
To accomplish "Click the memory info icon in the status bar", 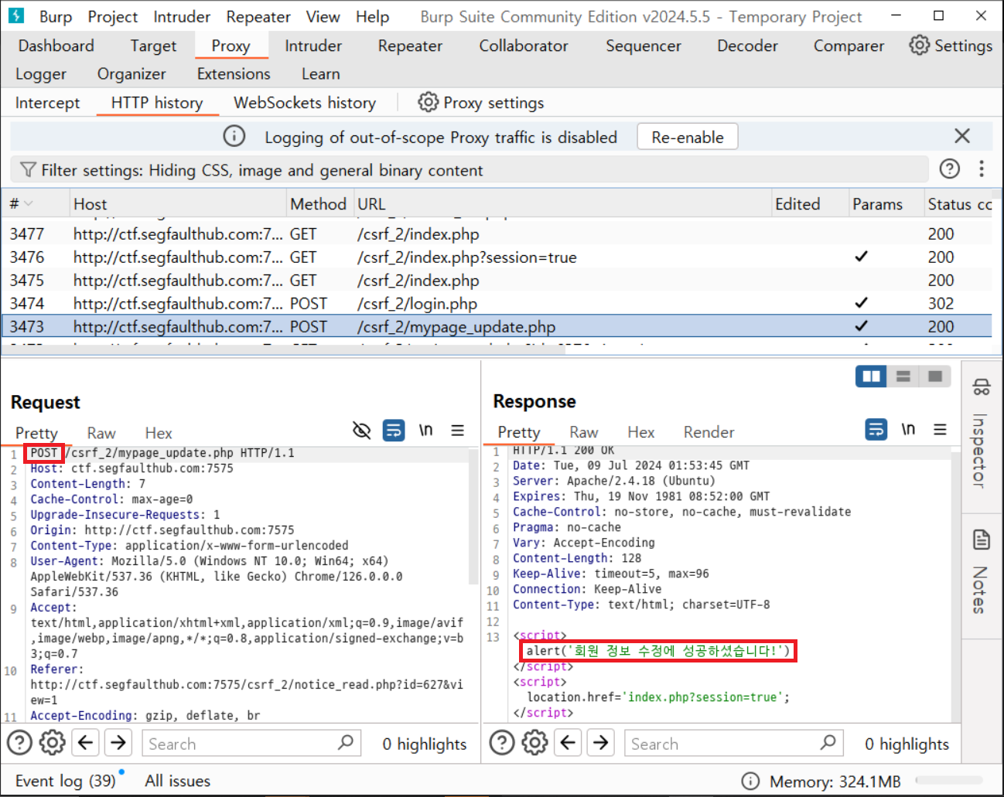I will 750,781.
